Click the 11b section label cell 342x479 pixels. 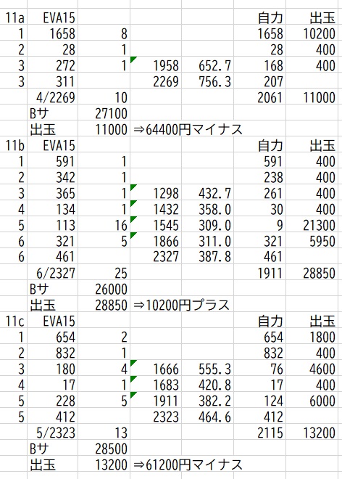click(14, 145)
